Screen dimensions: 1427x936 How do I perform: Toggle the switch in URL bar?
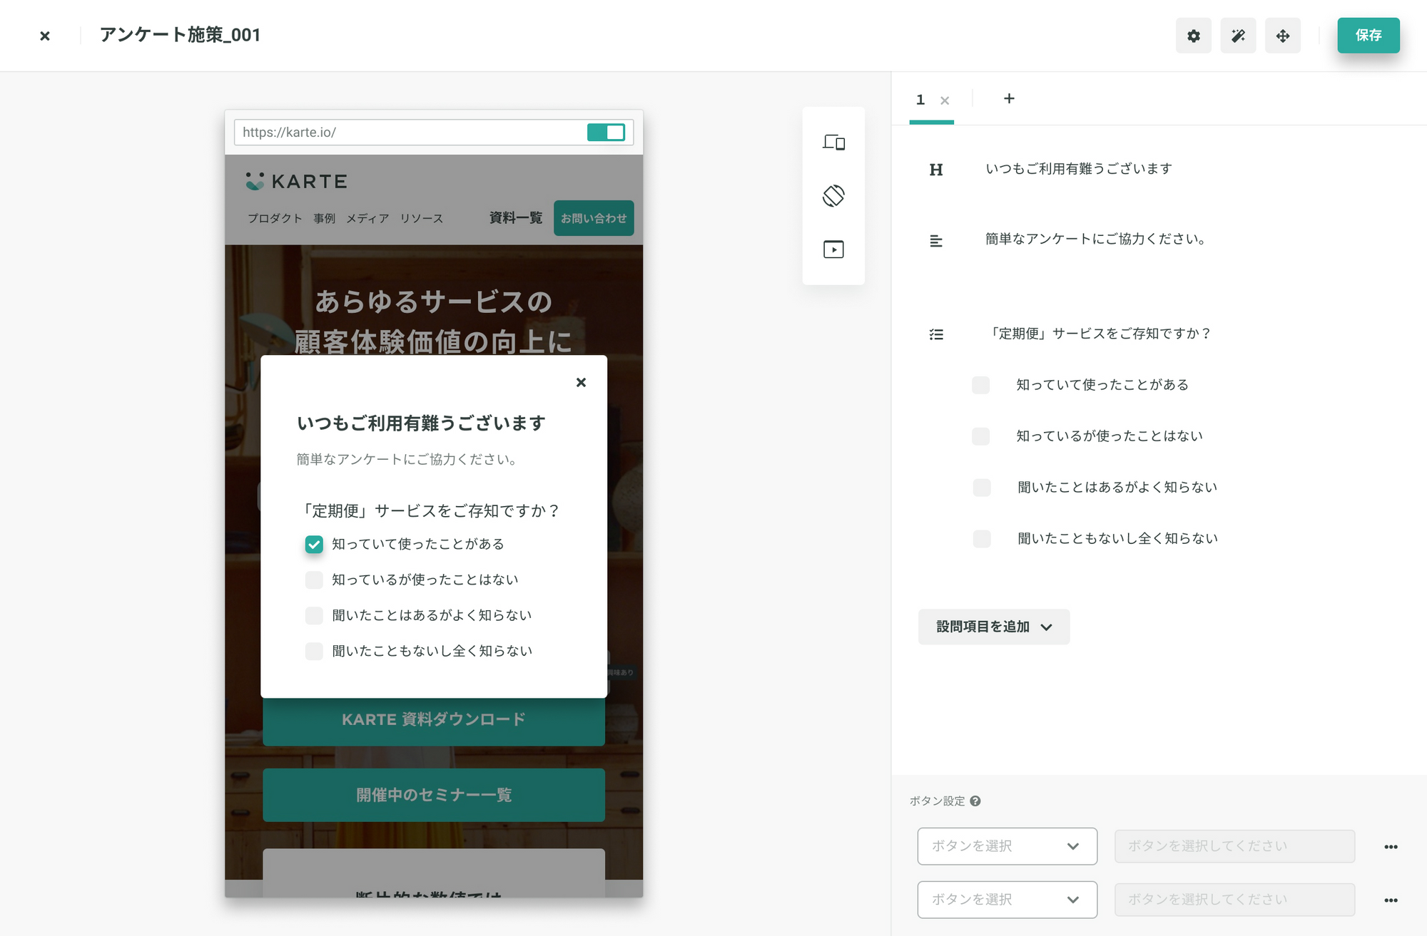click(606, 133)
